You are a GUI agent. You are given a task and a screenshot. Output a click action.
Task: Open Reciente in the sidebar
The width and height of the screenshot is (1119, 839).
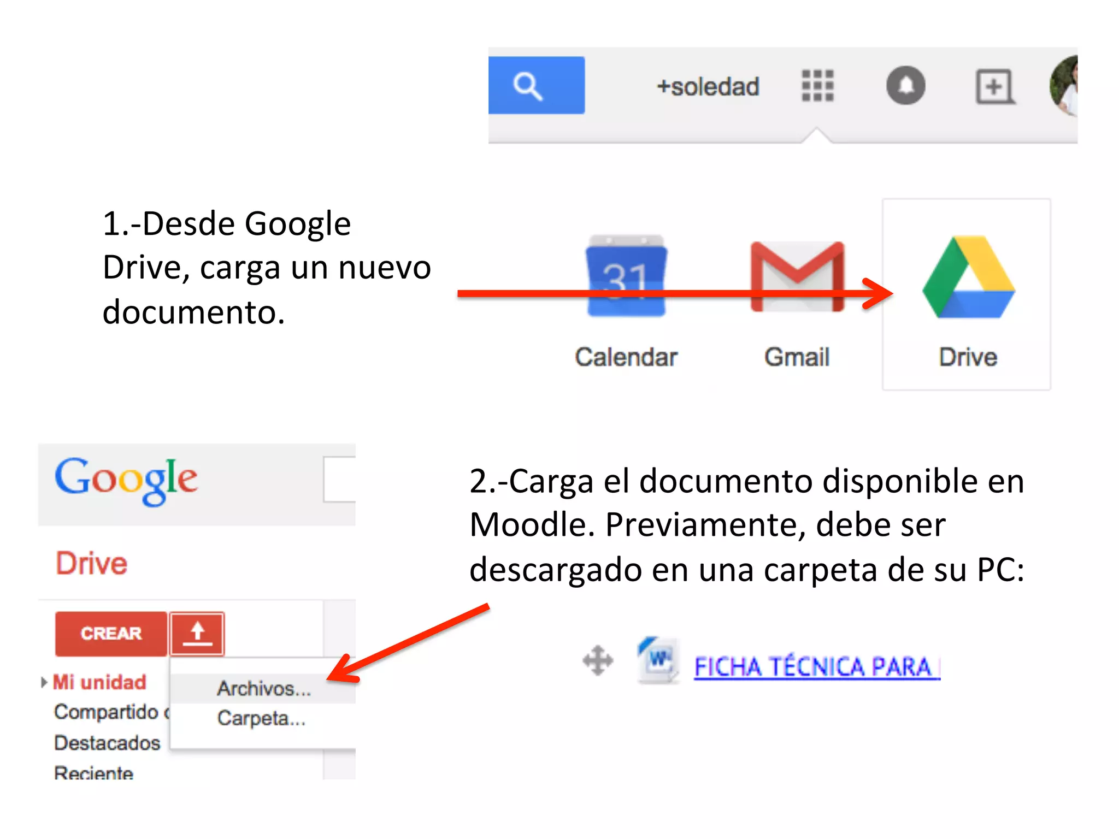tap(93, 772)
